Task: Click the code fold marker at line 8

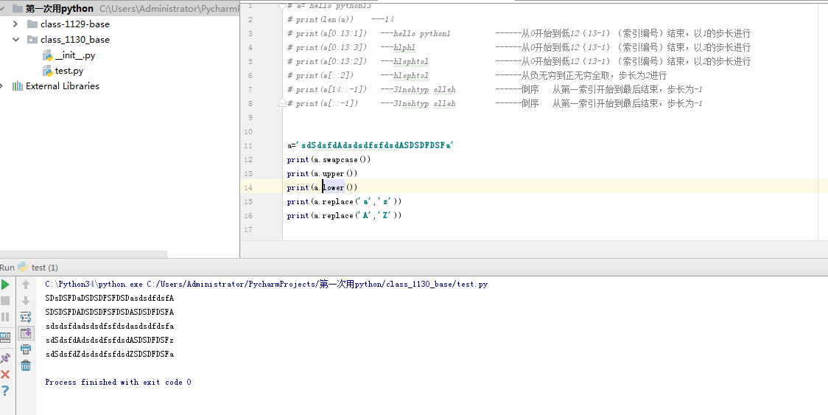Action: (282, 104)
